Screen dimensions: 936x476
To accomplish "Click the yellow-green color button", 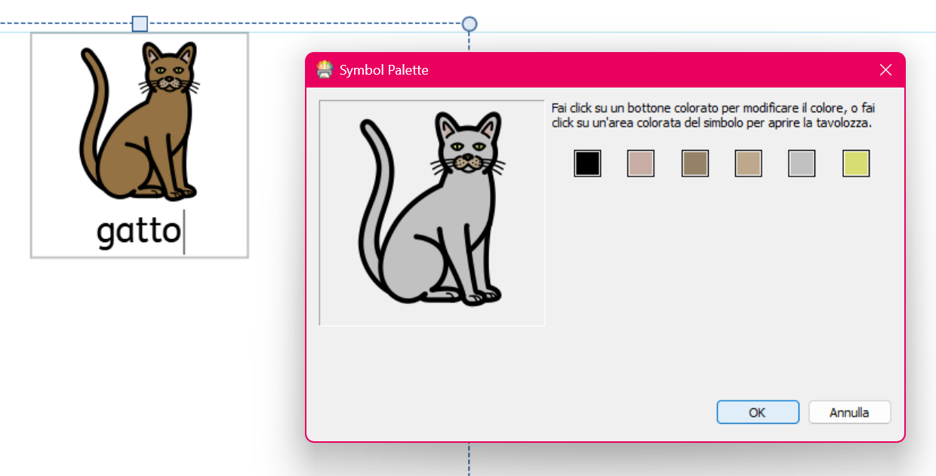I will tap(856, 163).
